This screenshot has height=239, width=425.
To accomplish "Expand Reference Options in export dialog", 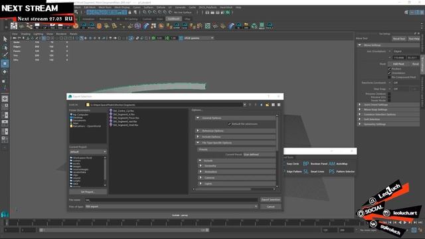I will click(x=235, y=131).
